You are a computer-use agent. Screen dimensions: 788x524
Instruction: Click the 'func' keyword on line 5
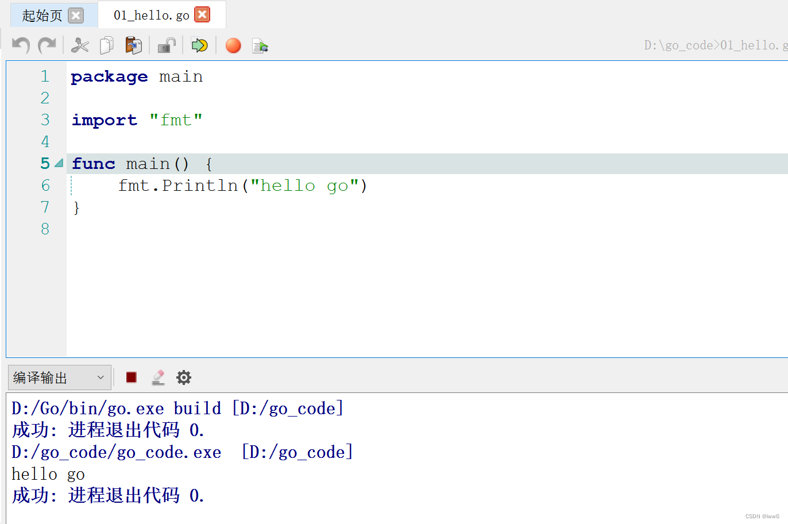point(94,164)
